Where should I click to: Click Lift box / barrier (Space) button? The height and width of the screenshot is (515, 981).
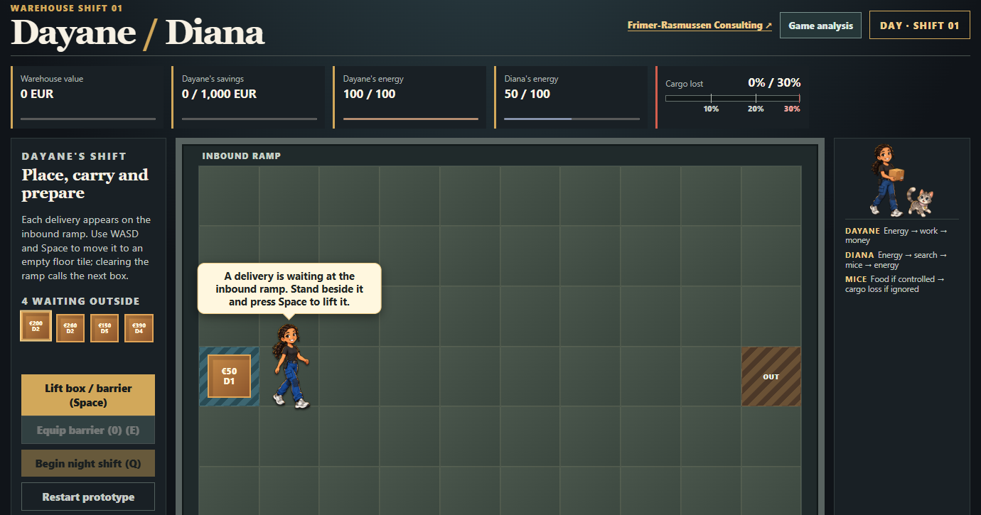pos(88,395)
